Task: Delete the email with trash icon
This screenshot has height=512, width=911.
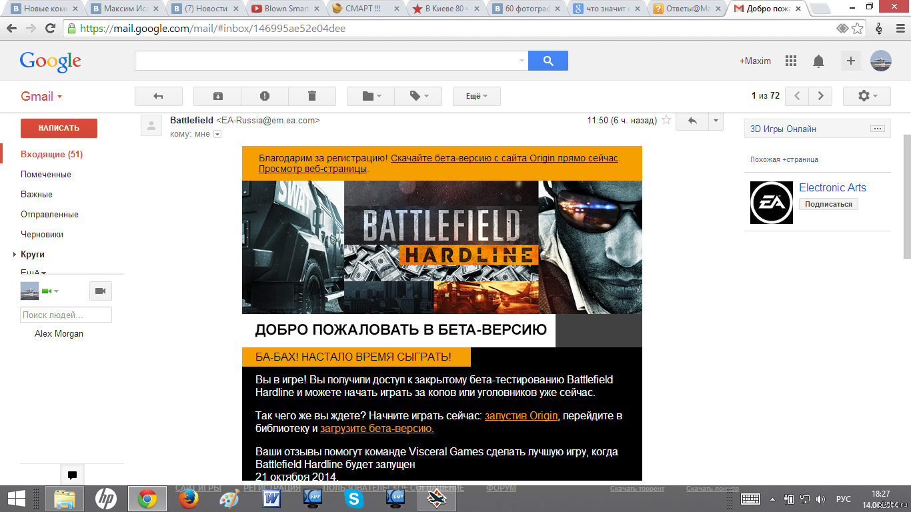Action: tap(312, 96)
